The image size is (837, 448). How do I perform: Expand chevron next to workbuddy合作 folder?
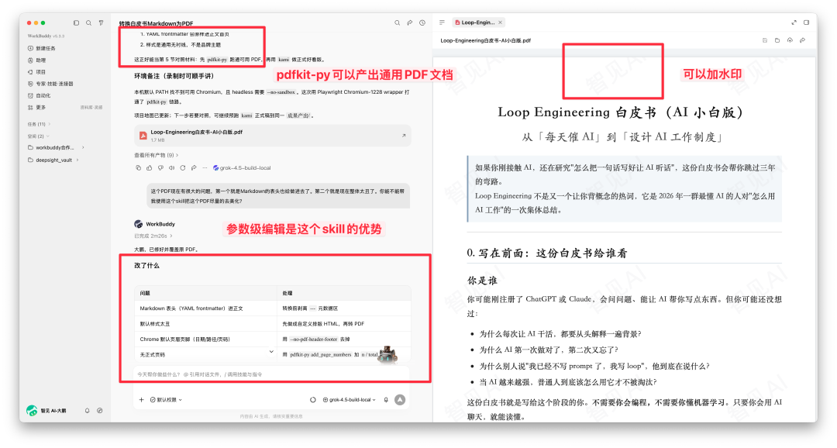pos(83,147)
